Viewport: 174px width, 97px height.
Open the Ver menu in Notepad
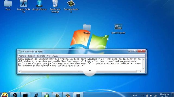pos(49,56)
